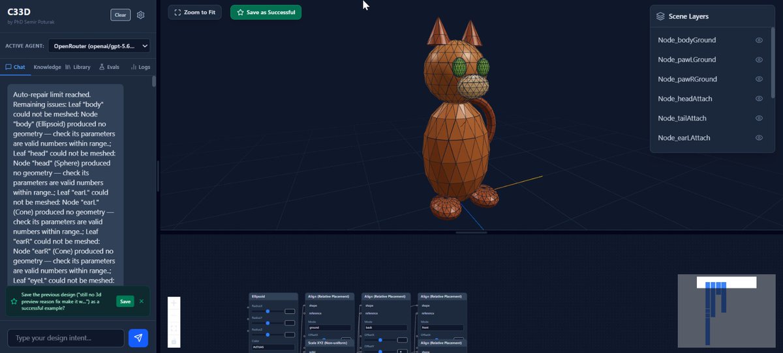Viewport: 783px width, 353px height.
Task: Click the RadiusZ value box
Action: tap(290, 335)
